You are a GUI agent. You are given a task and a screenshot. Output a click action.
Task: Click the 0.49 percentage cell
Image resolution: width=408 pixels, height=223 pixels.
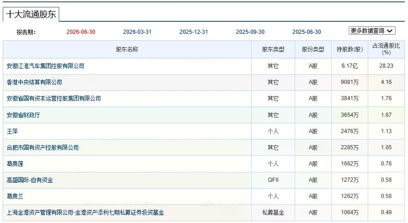[386, 212]
